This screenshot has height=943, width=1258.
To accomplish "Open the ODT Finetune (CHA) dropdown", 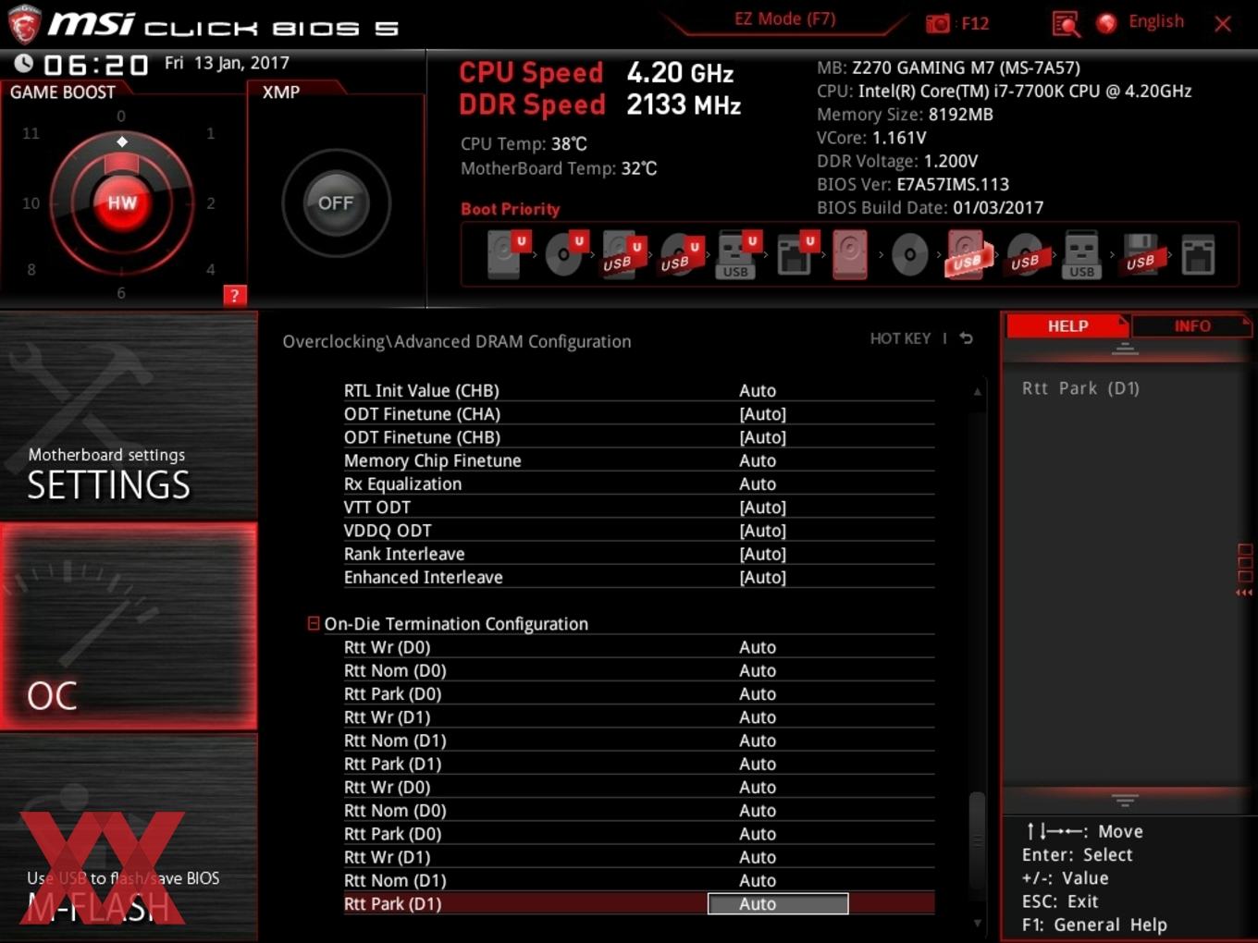I will pos(763,414).
